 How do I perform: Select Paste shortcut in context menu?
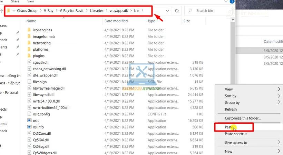[x=236, y=134]
